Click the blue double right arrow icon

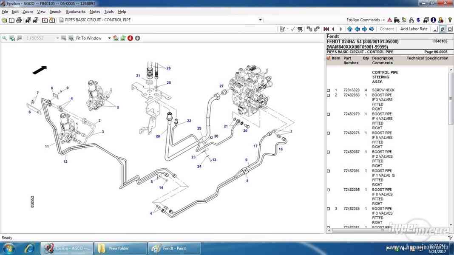tap(372, 29)
